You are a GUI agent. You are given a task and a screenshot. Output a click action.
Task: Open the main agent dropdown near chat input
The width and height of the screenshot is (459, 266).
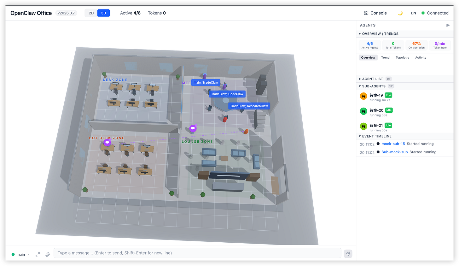[20, 254]
